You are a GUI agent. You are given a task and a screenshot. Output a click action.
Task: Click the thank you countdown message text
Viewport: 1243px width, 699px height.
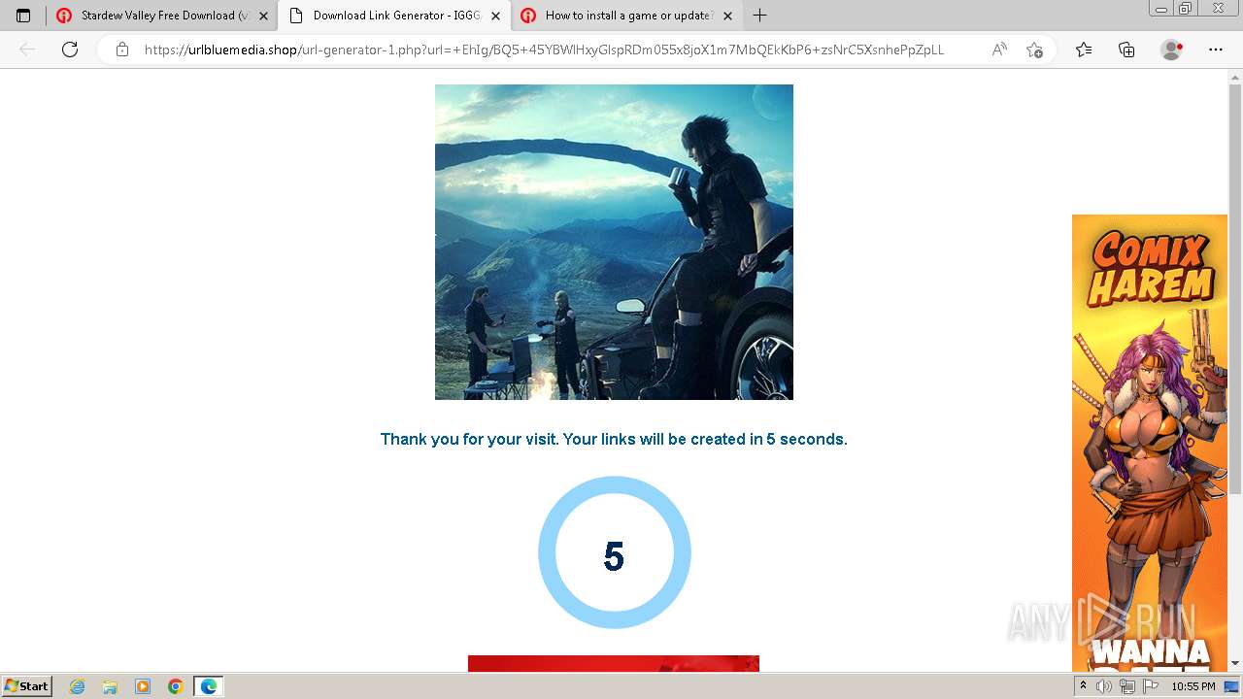pos(614,439)
